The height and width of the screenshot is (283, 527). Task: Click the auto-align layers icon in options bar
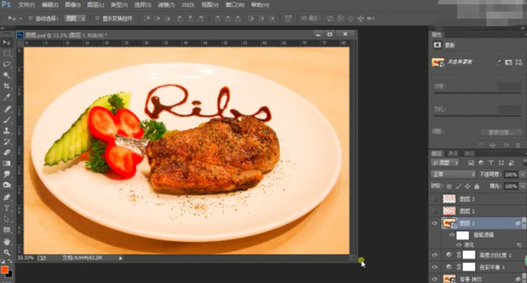click(x=288, y=19)
